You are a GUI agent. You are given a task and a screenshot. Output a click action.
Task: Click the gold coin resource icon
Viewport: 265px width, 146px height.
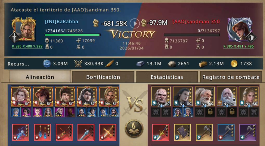(x=234, y=64)
